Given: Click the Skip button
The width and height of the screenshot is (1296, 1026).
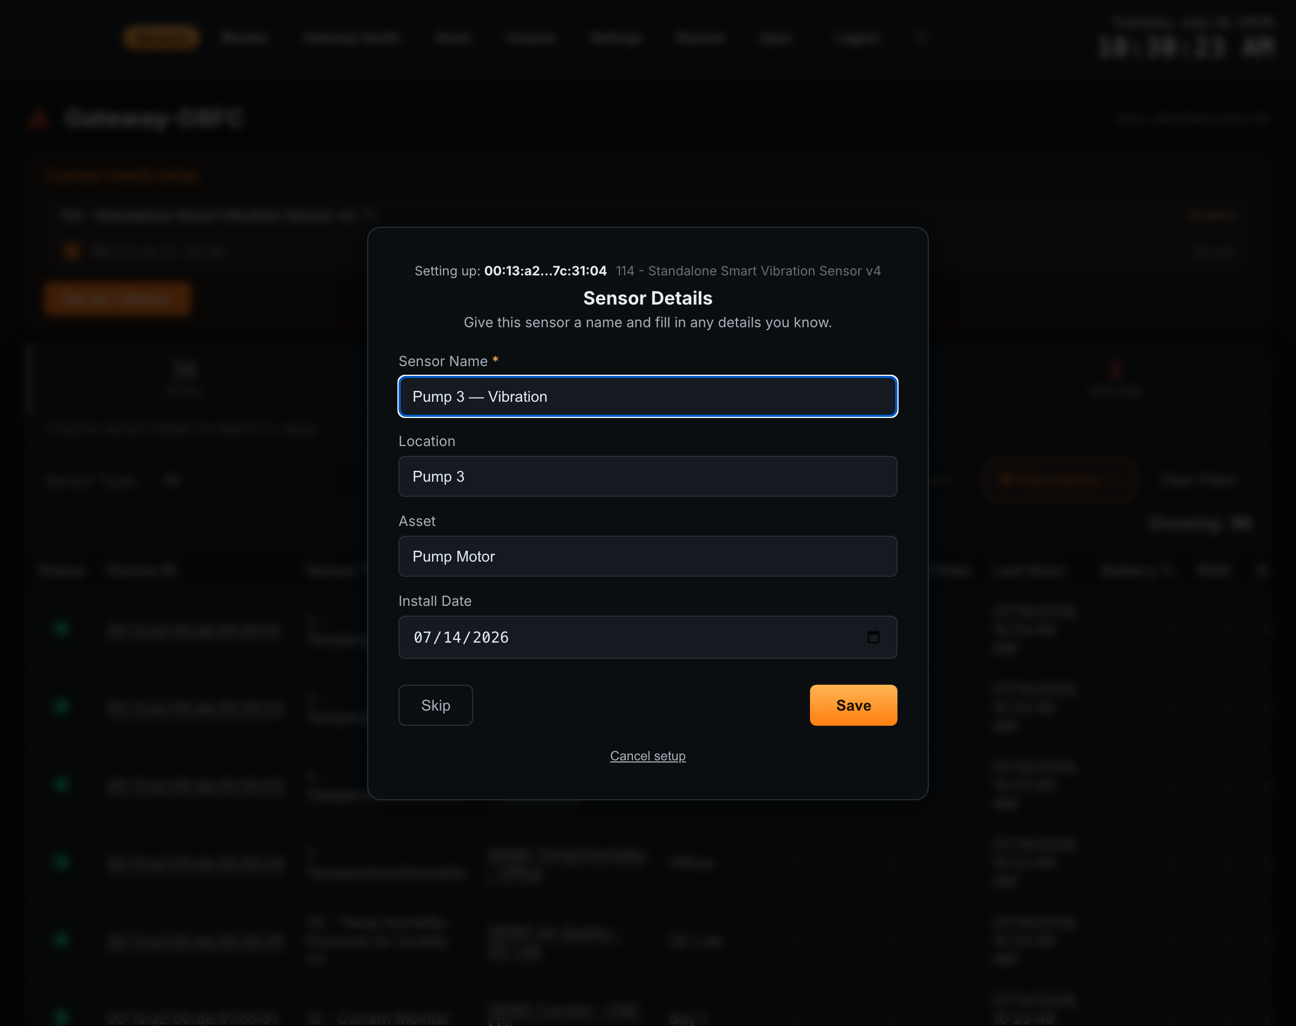Looking at the screenshot, I should click(435, 705).
